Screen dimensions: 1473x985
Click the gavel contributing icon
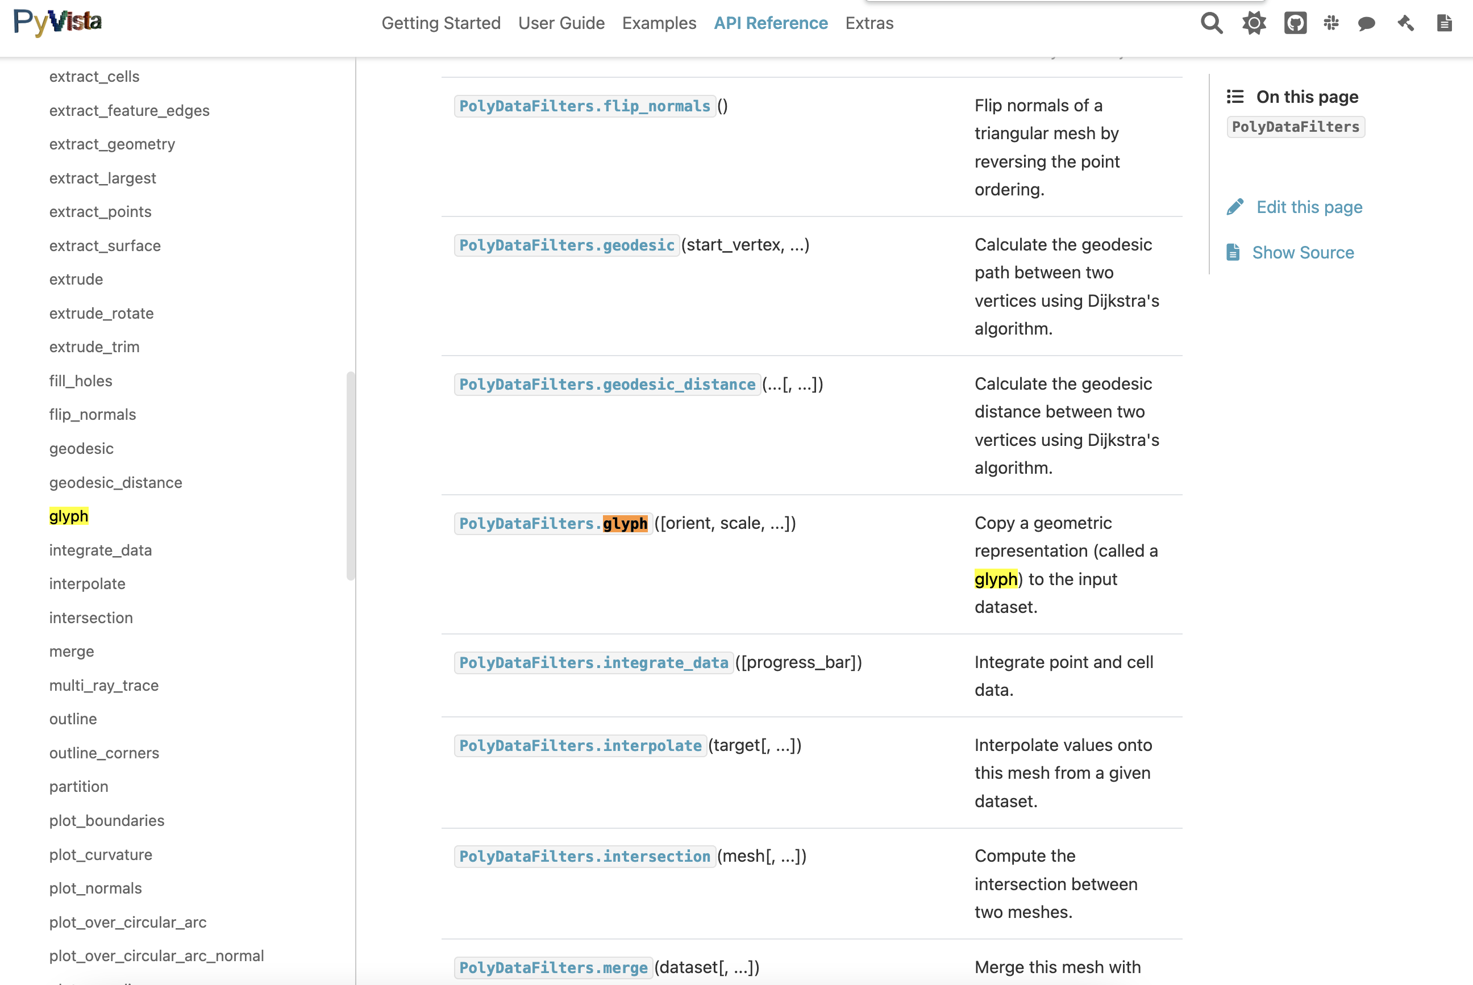pyautogui.click(x=1406, y=23)
